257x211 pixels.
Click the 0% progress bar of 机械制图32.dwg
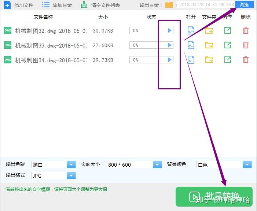tap(151, 30)
